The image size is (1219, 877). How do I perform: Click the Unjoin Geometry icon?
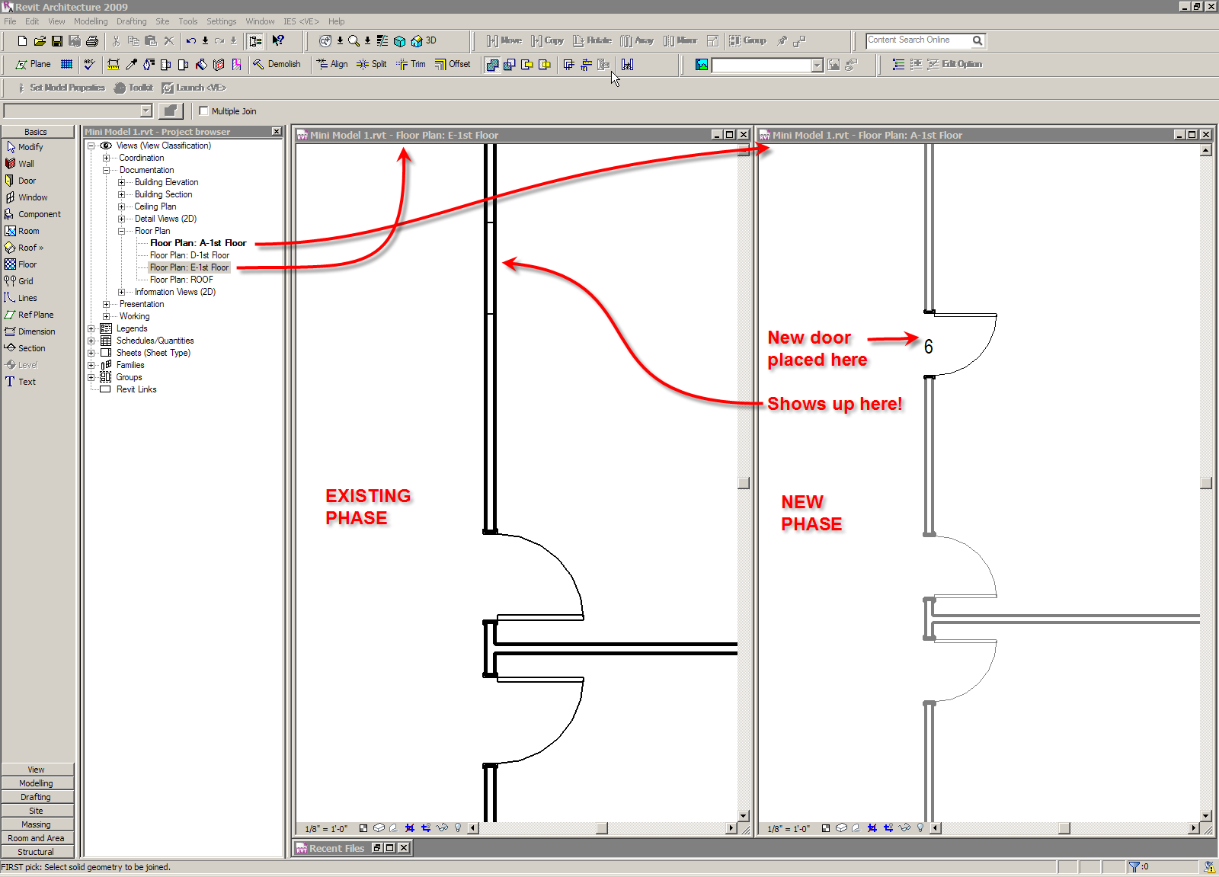510,65
